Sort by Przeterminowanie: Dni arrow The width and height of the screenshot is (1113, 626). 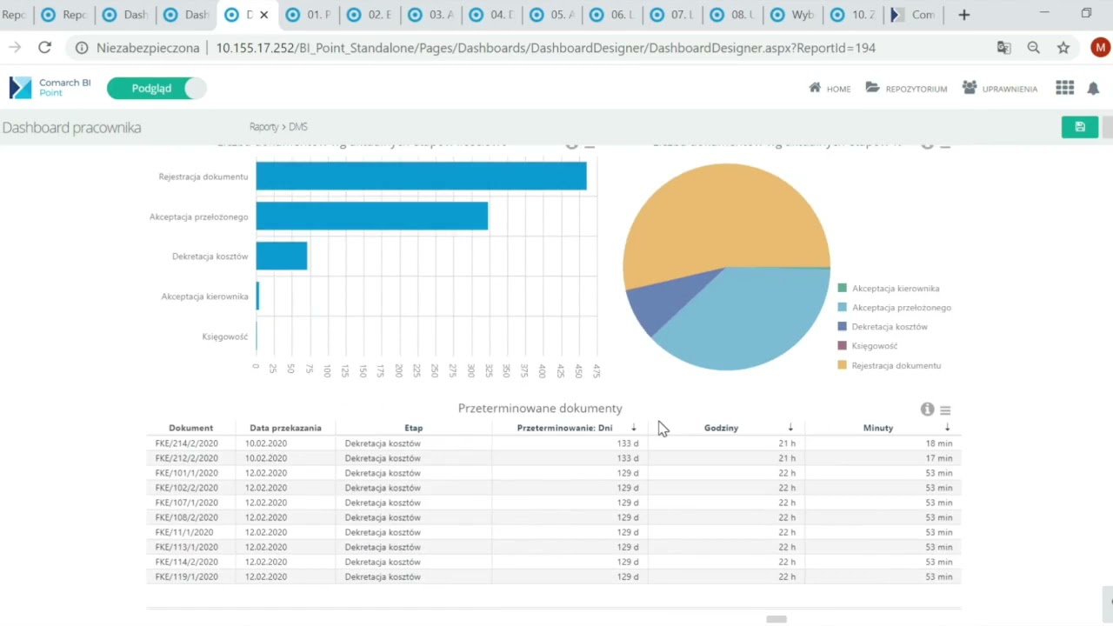point(633,427)
